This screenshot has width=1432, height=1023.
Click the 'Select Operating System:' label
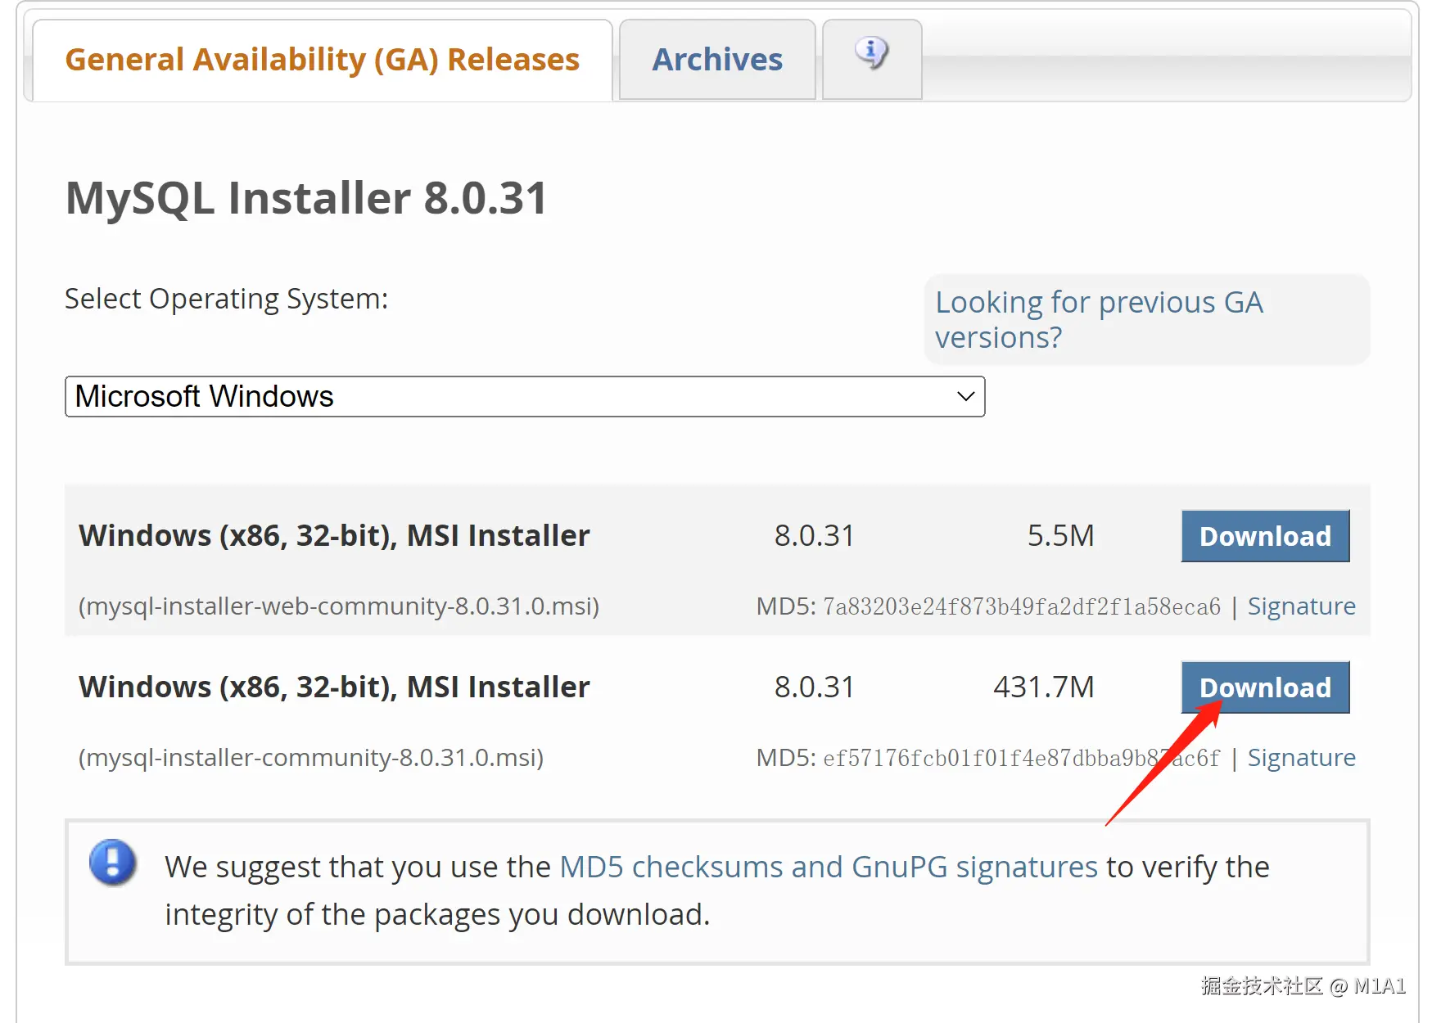226,300
